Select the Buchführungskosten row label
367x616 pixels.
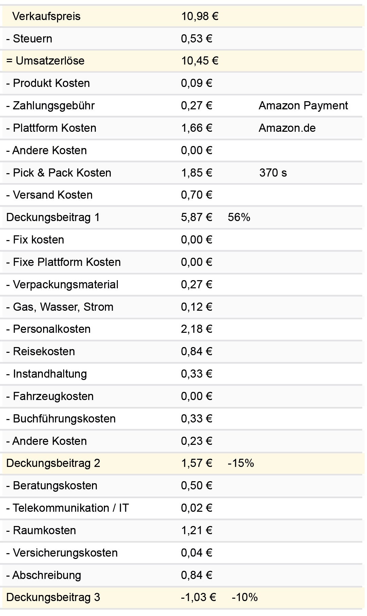tap(61, 419)
